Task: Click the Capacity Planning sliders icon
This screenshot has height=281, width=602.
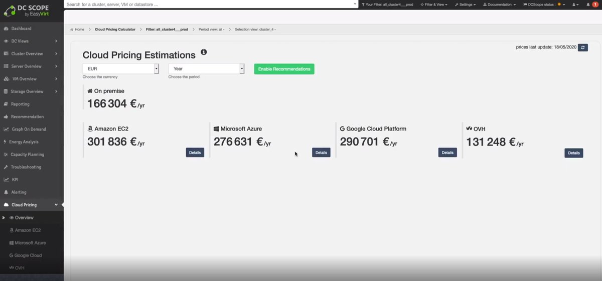Action: [6, 154]
